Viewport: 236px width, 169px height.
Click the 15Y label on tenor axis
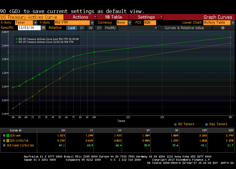(128, 117)
